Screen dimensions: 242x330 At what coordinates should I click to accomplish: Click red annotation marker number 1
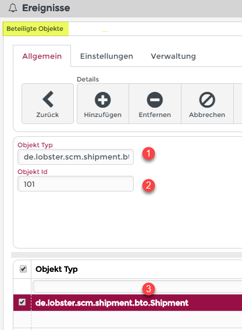[148, 153]
